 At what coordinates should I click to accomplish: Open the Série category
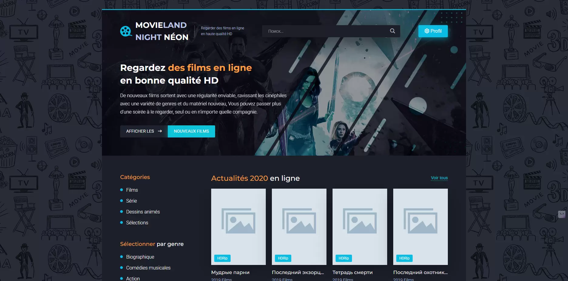click(x=131, y=201)
